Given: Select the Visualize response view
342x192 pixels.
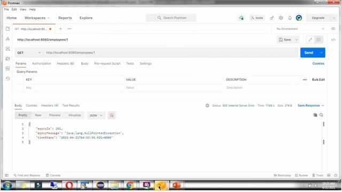Looking at the screenshot, I should pyautogui.click(x=75, y=115).
